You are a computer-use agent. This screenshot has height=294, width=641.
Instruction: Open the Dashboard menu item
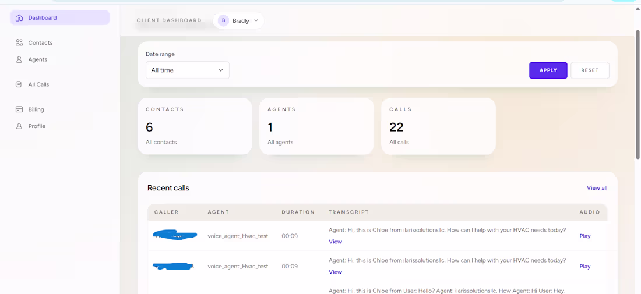pos(59,18)
